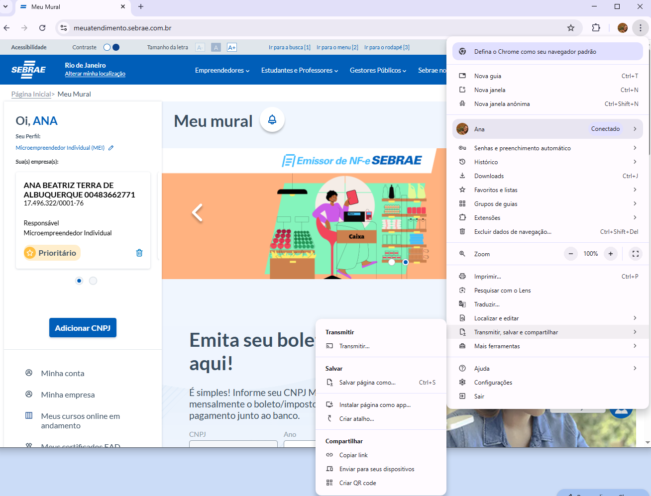Click the 100% zoom level value
This screenshot has height=496, width=651.
coord(591,254)
